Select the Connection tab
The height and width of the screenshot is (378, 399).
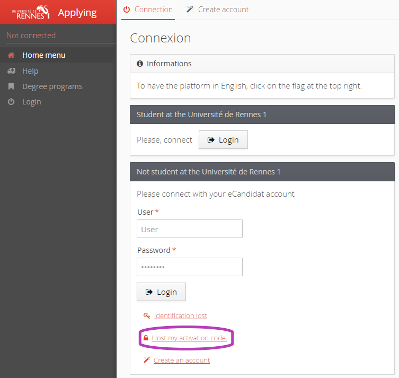click(x=148, y=10)
